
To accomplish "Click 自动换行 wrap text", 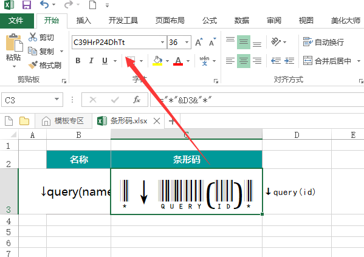I will [323, 42].
